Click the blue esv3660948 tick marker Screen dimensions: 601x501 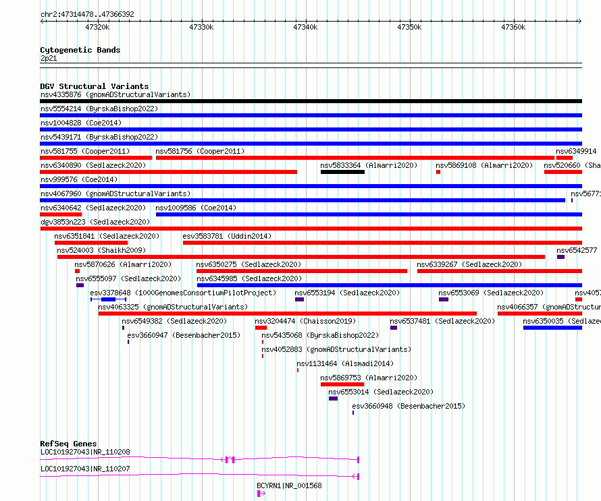tap(353, 413)
